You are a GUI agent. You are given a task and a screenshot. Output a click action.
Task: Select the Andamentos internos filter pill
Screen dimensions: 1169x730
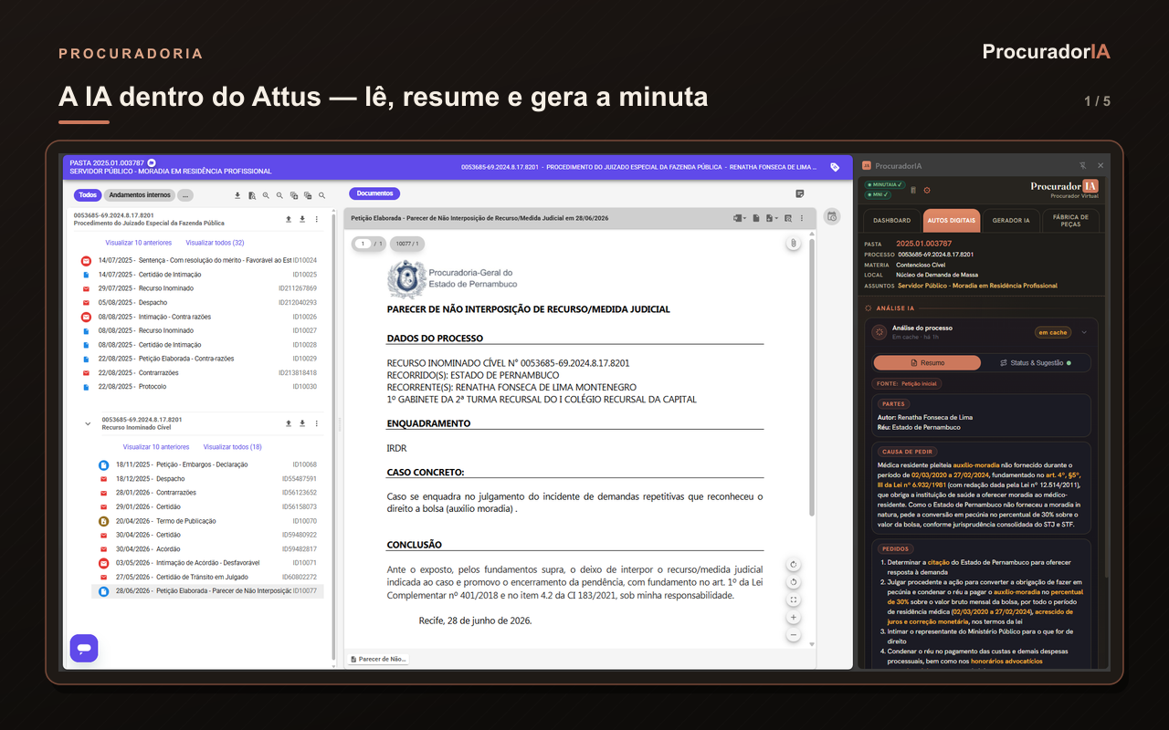click(x=140, y=195)
